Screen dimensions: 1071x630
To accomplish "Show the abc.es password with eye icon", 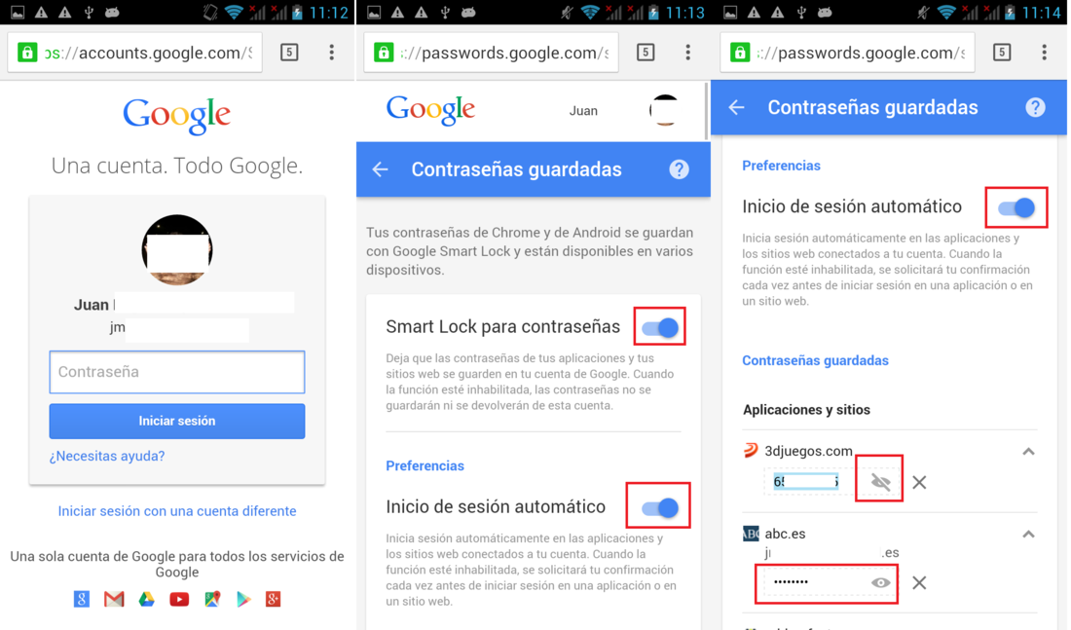I will click(880, 583).
